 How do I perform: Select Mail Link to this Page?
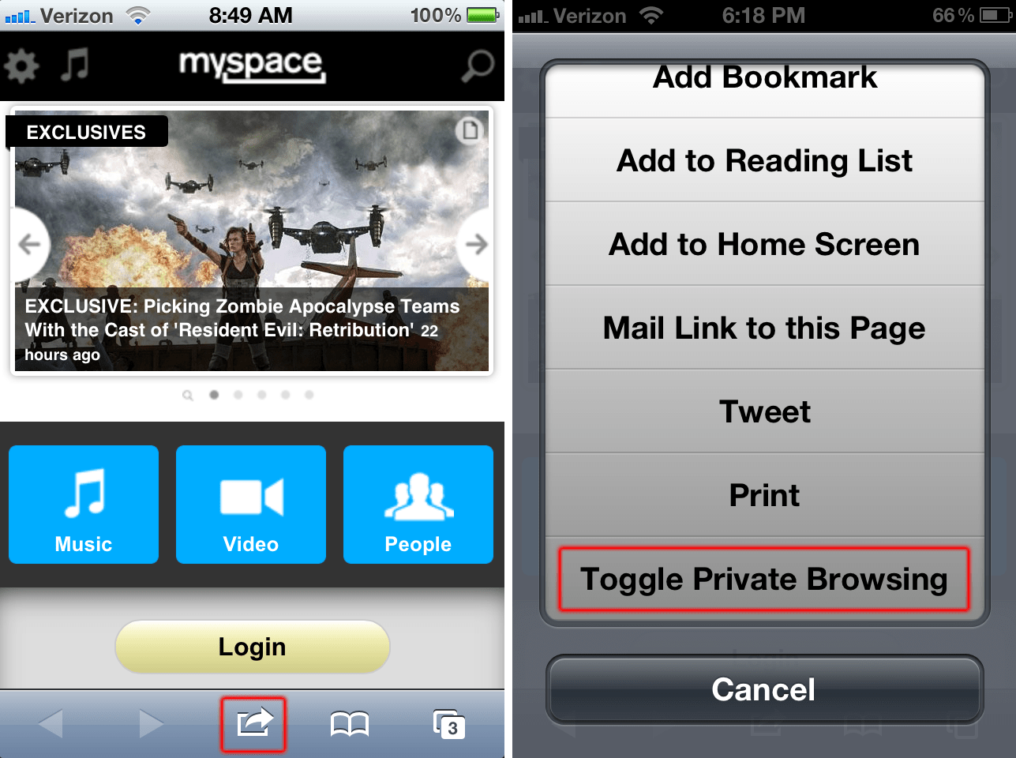(764, 328)
